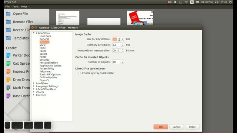Click the Cancel button

pyautogui.click(x=176, y=127)
